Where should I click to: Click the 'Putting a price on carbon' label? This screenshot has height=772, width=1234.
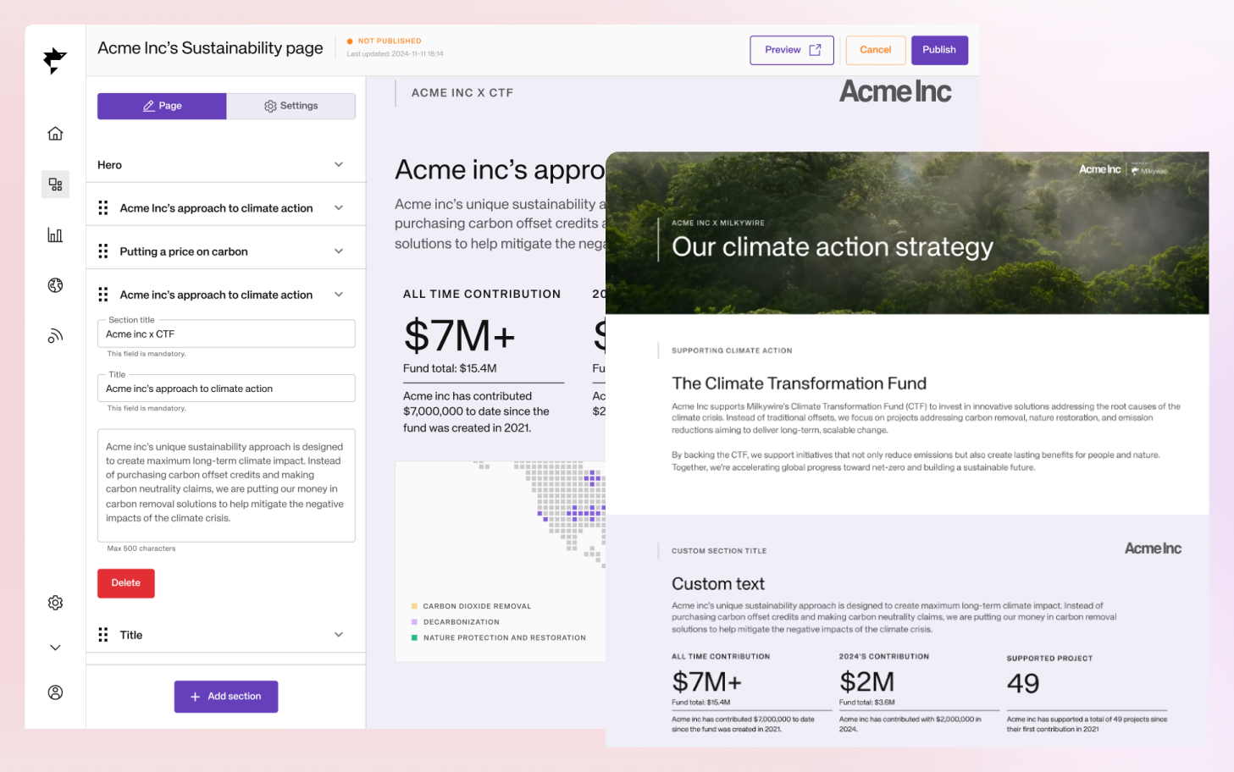pyautogui.click(x=184, y=251)
